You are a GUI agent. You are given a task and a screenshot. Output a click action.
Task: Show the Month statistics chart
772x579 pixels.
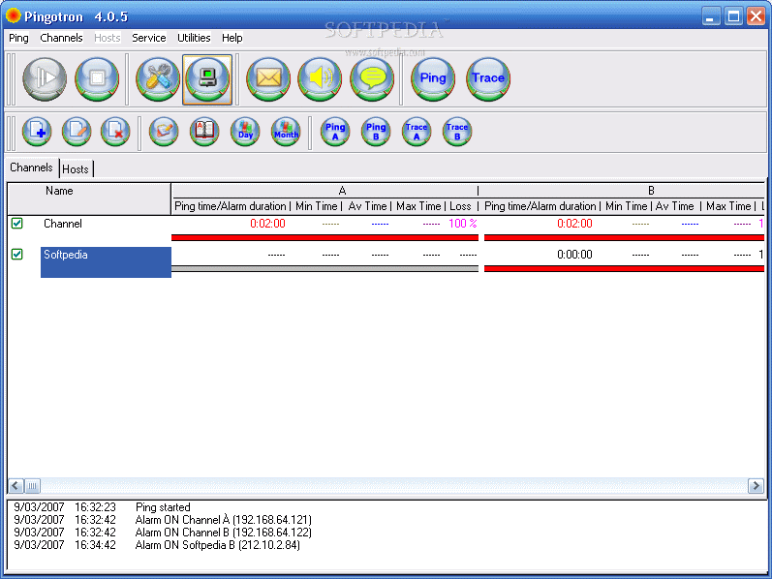click(286, 132)
